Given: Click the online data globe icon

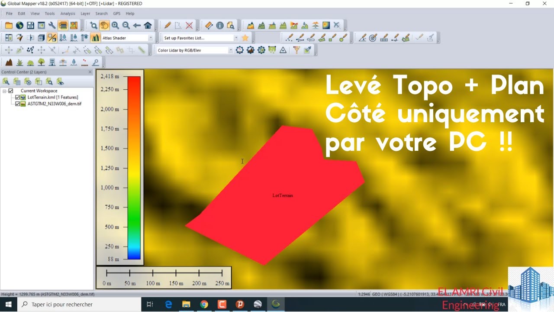Looking at the screenshot, I should (19, 26).
